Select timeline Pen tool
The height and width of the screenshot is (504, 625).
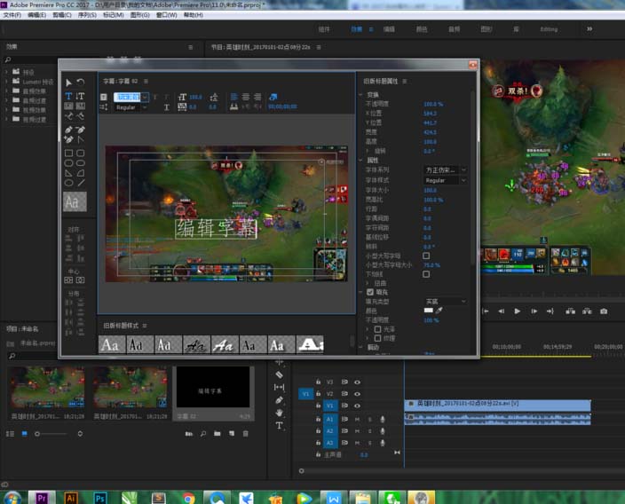pyautogui.click(x=279, y=400)
